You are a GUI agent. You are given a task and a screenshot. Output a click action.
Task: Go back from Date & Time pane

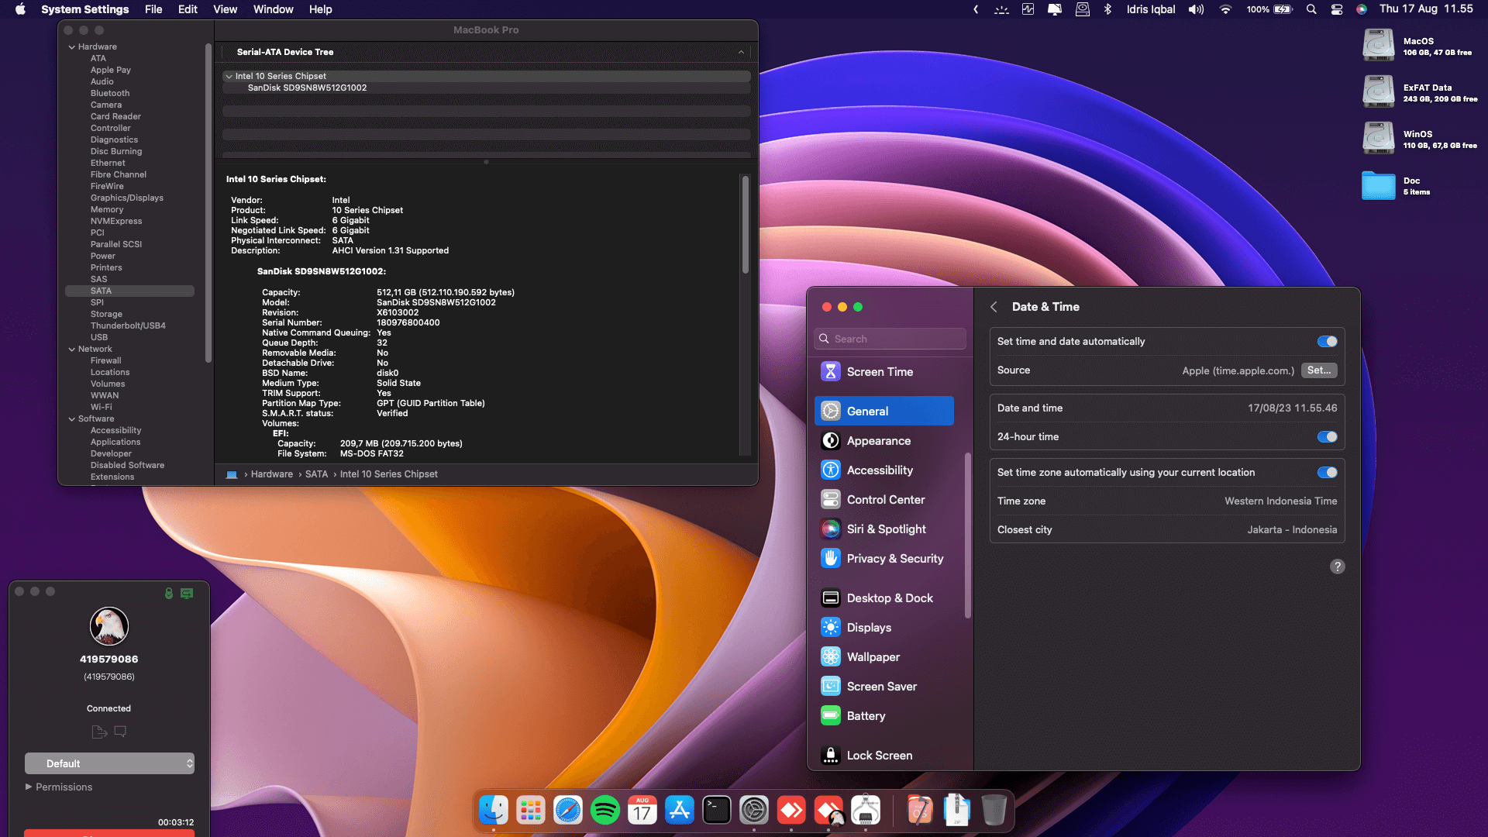[x=994, y=307]
